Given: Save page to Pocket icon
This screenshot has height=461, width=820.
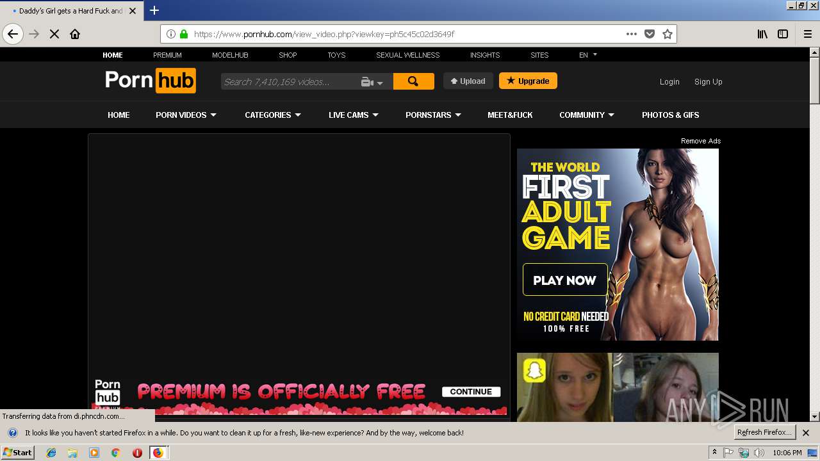Looking at the screenshot, I should [650, 34].
